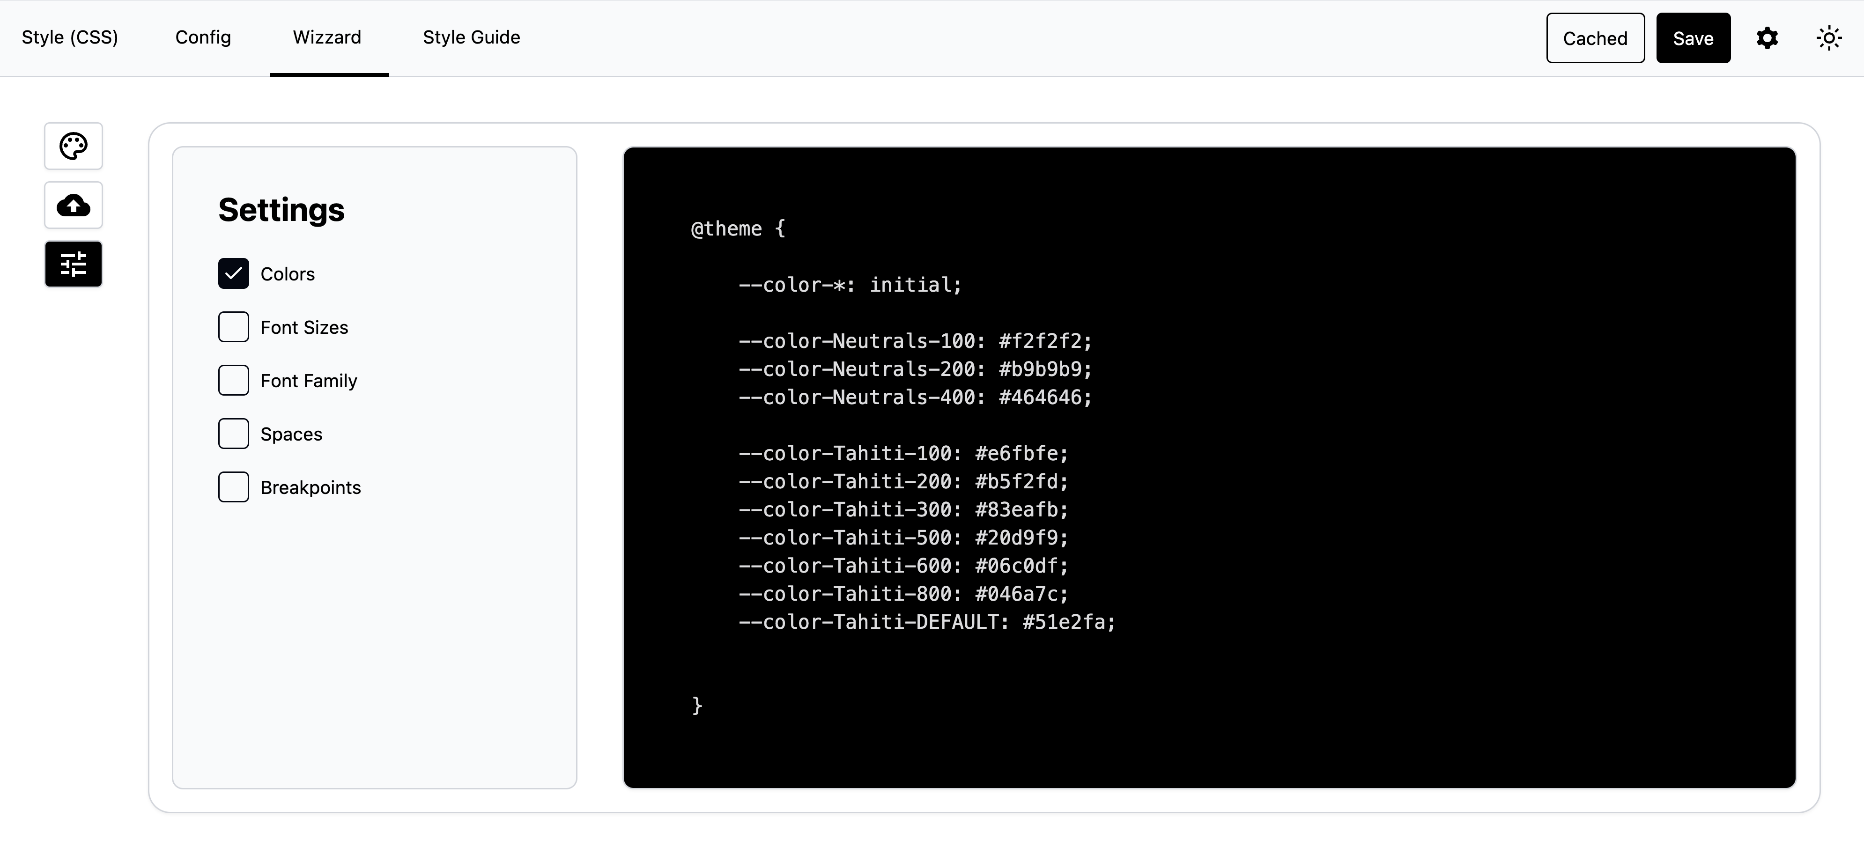This screenshot has height=854, width=1864.
Task: Toggle the Font Sizes checkbox
Action: point(234,327)
